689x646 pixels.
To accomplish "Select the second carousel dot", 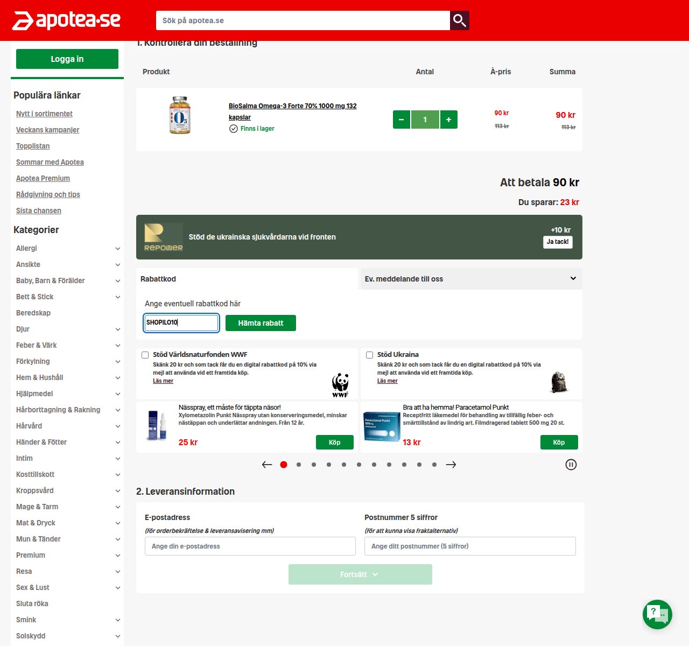I will 299,465.
